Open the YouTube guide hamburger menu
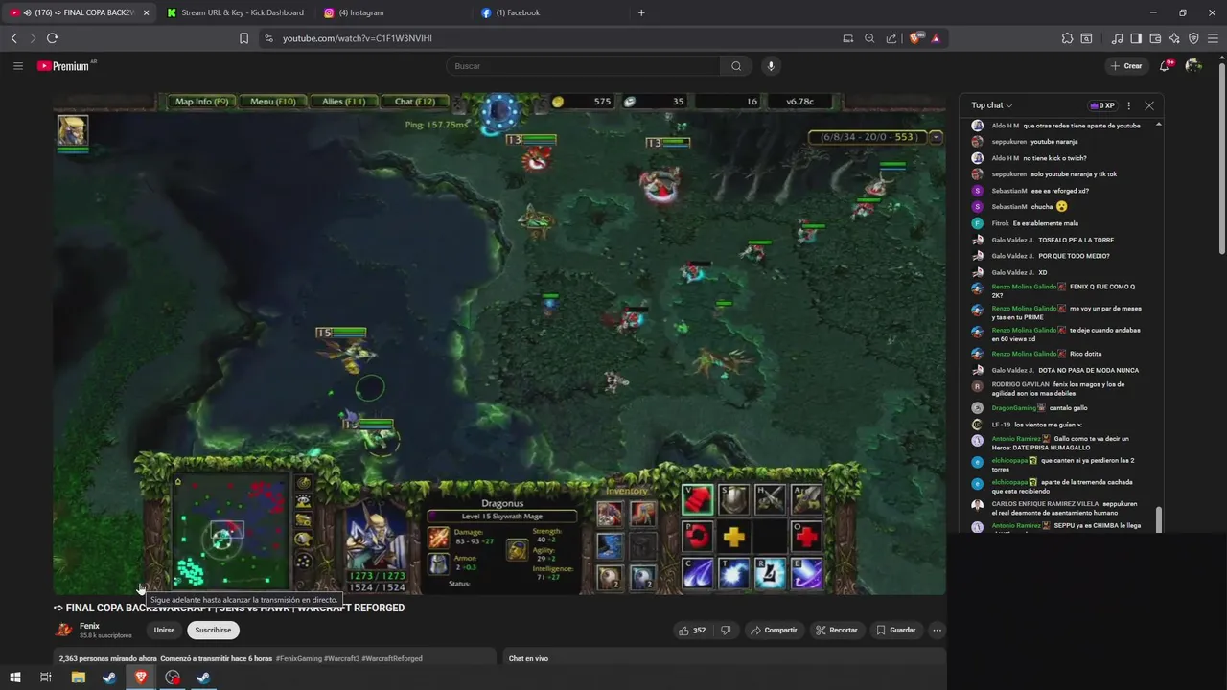This screenshot has width=1227, height=690. click(18, 66)
